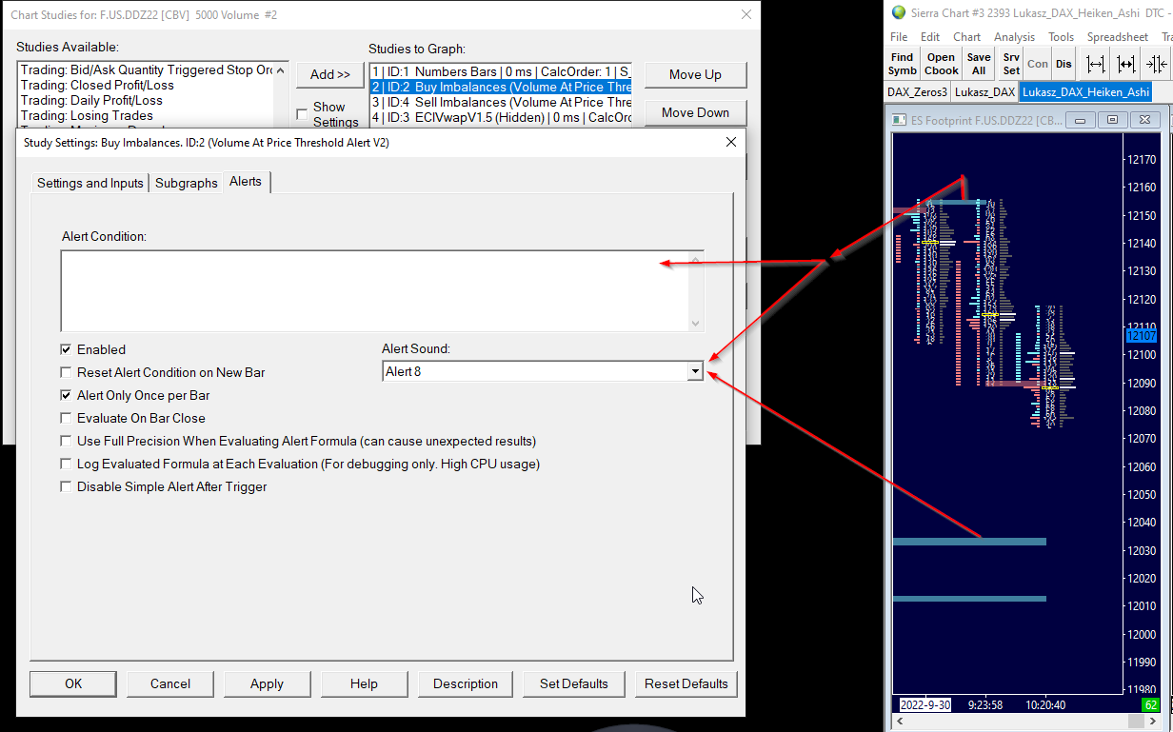Screen dimensions: 1173x732
Task: Click the Con connect toolbar button
Action: 1038,64
